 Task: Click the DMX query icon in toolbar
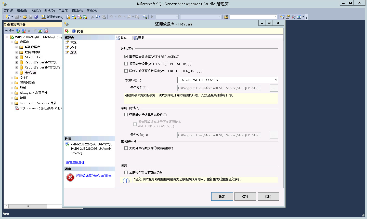click(80, 17)
